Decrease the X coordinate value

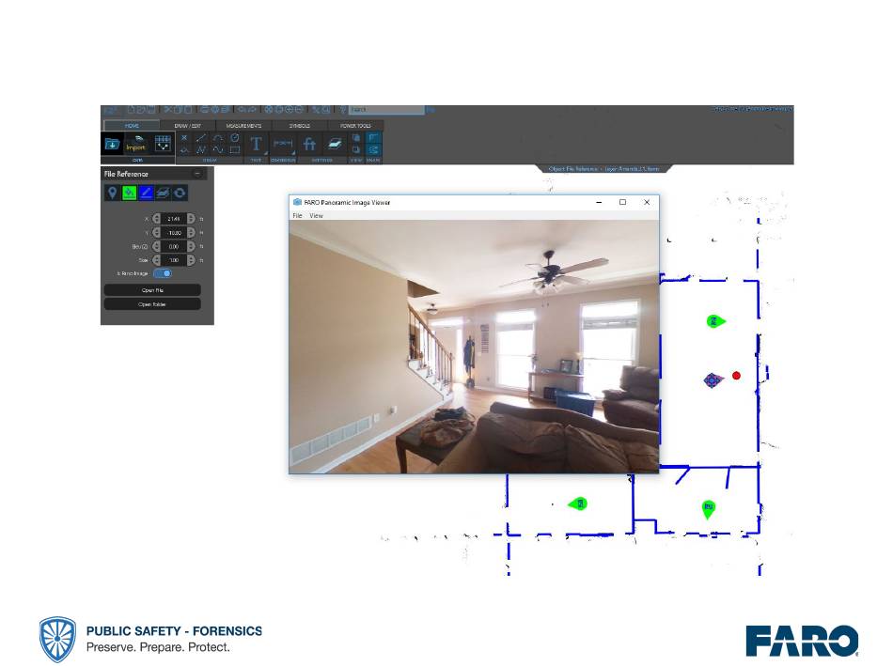[x=156, y=219]
